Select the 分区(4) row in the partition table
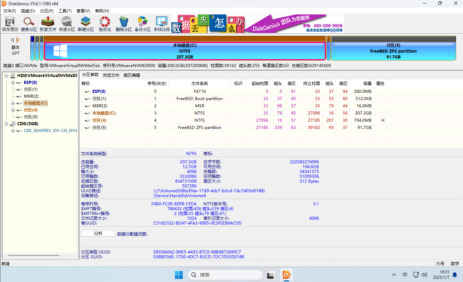This screenshot has width=463, height=282. [x=233, y=120]
